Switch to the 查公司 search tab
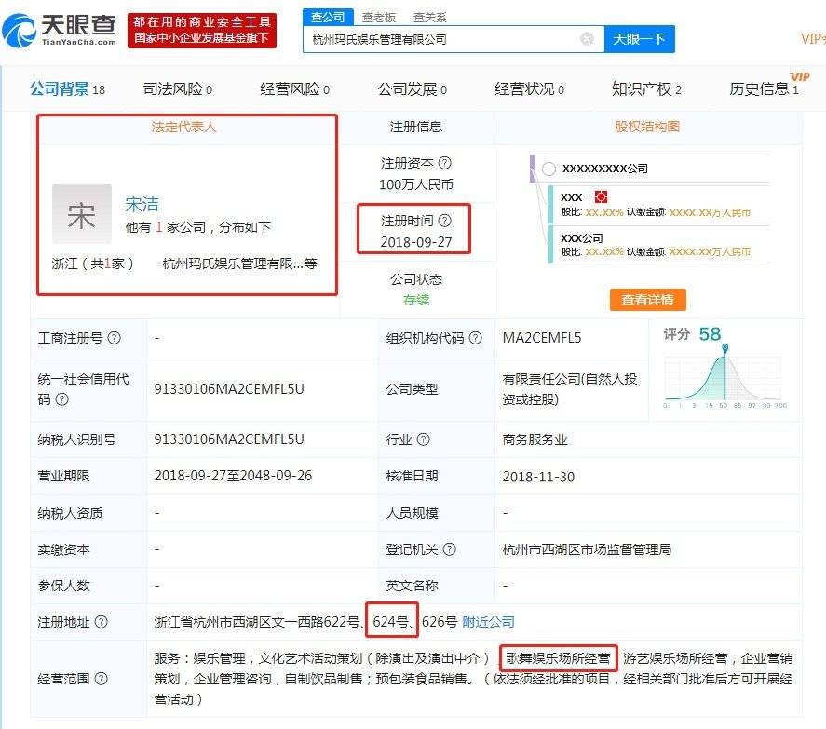This screenshot has width=826, height=729. [x=328, y=17]
